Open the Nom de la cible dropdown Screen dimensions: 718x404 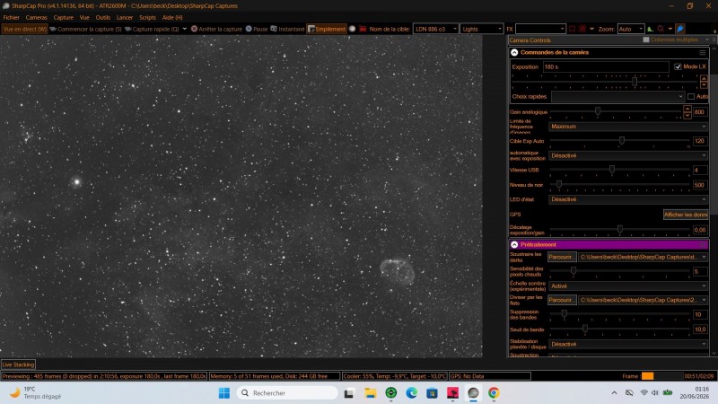point(435,29)
